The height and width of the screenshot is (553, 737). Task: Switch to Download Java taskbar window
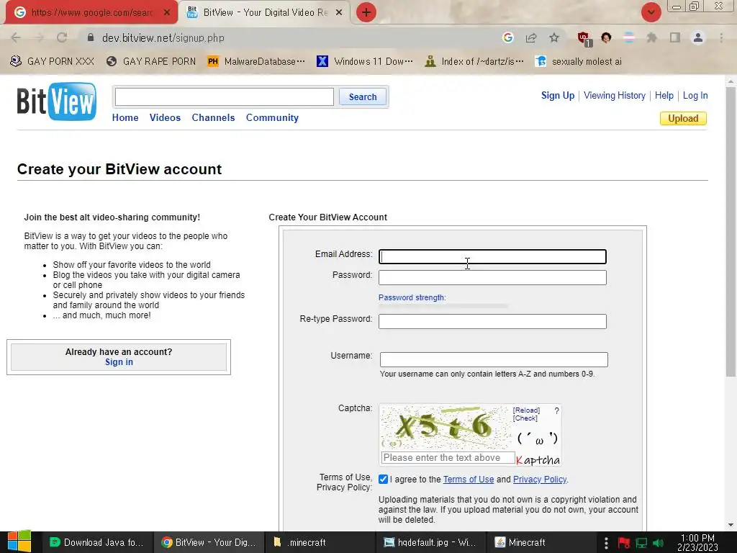coord(97,542)
